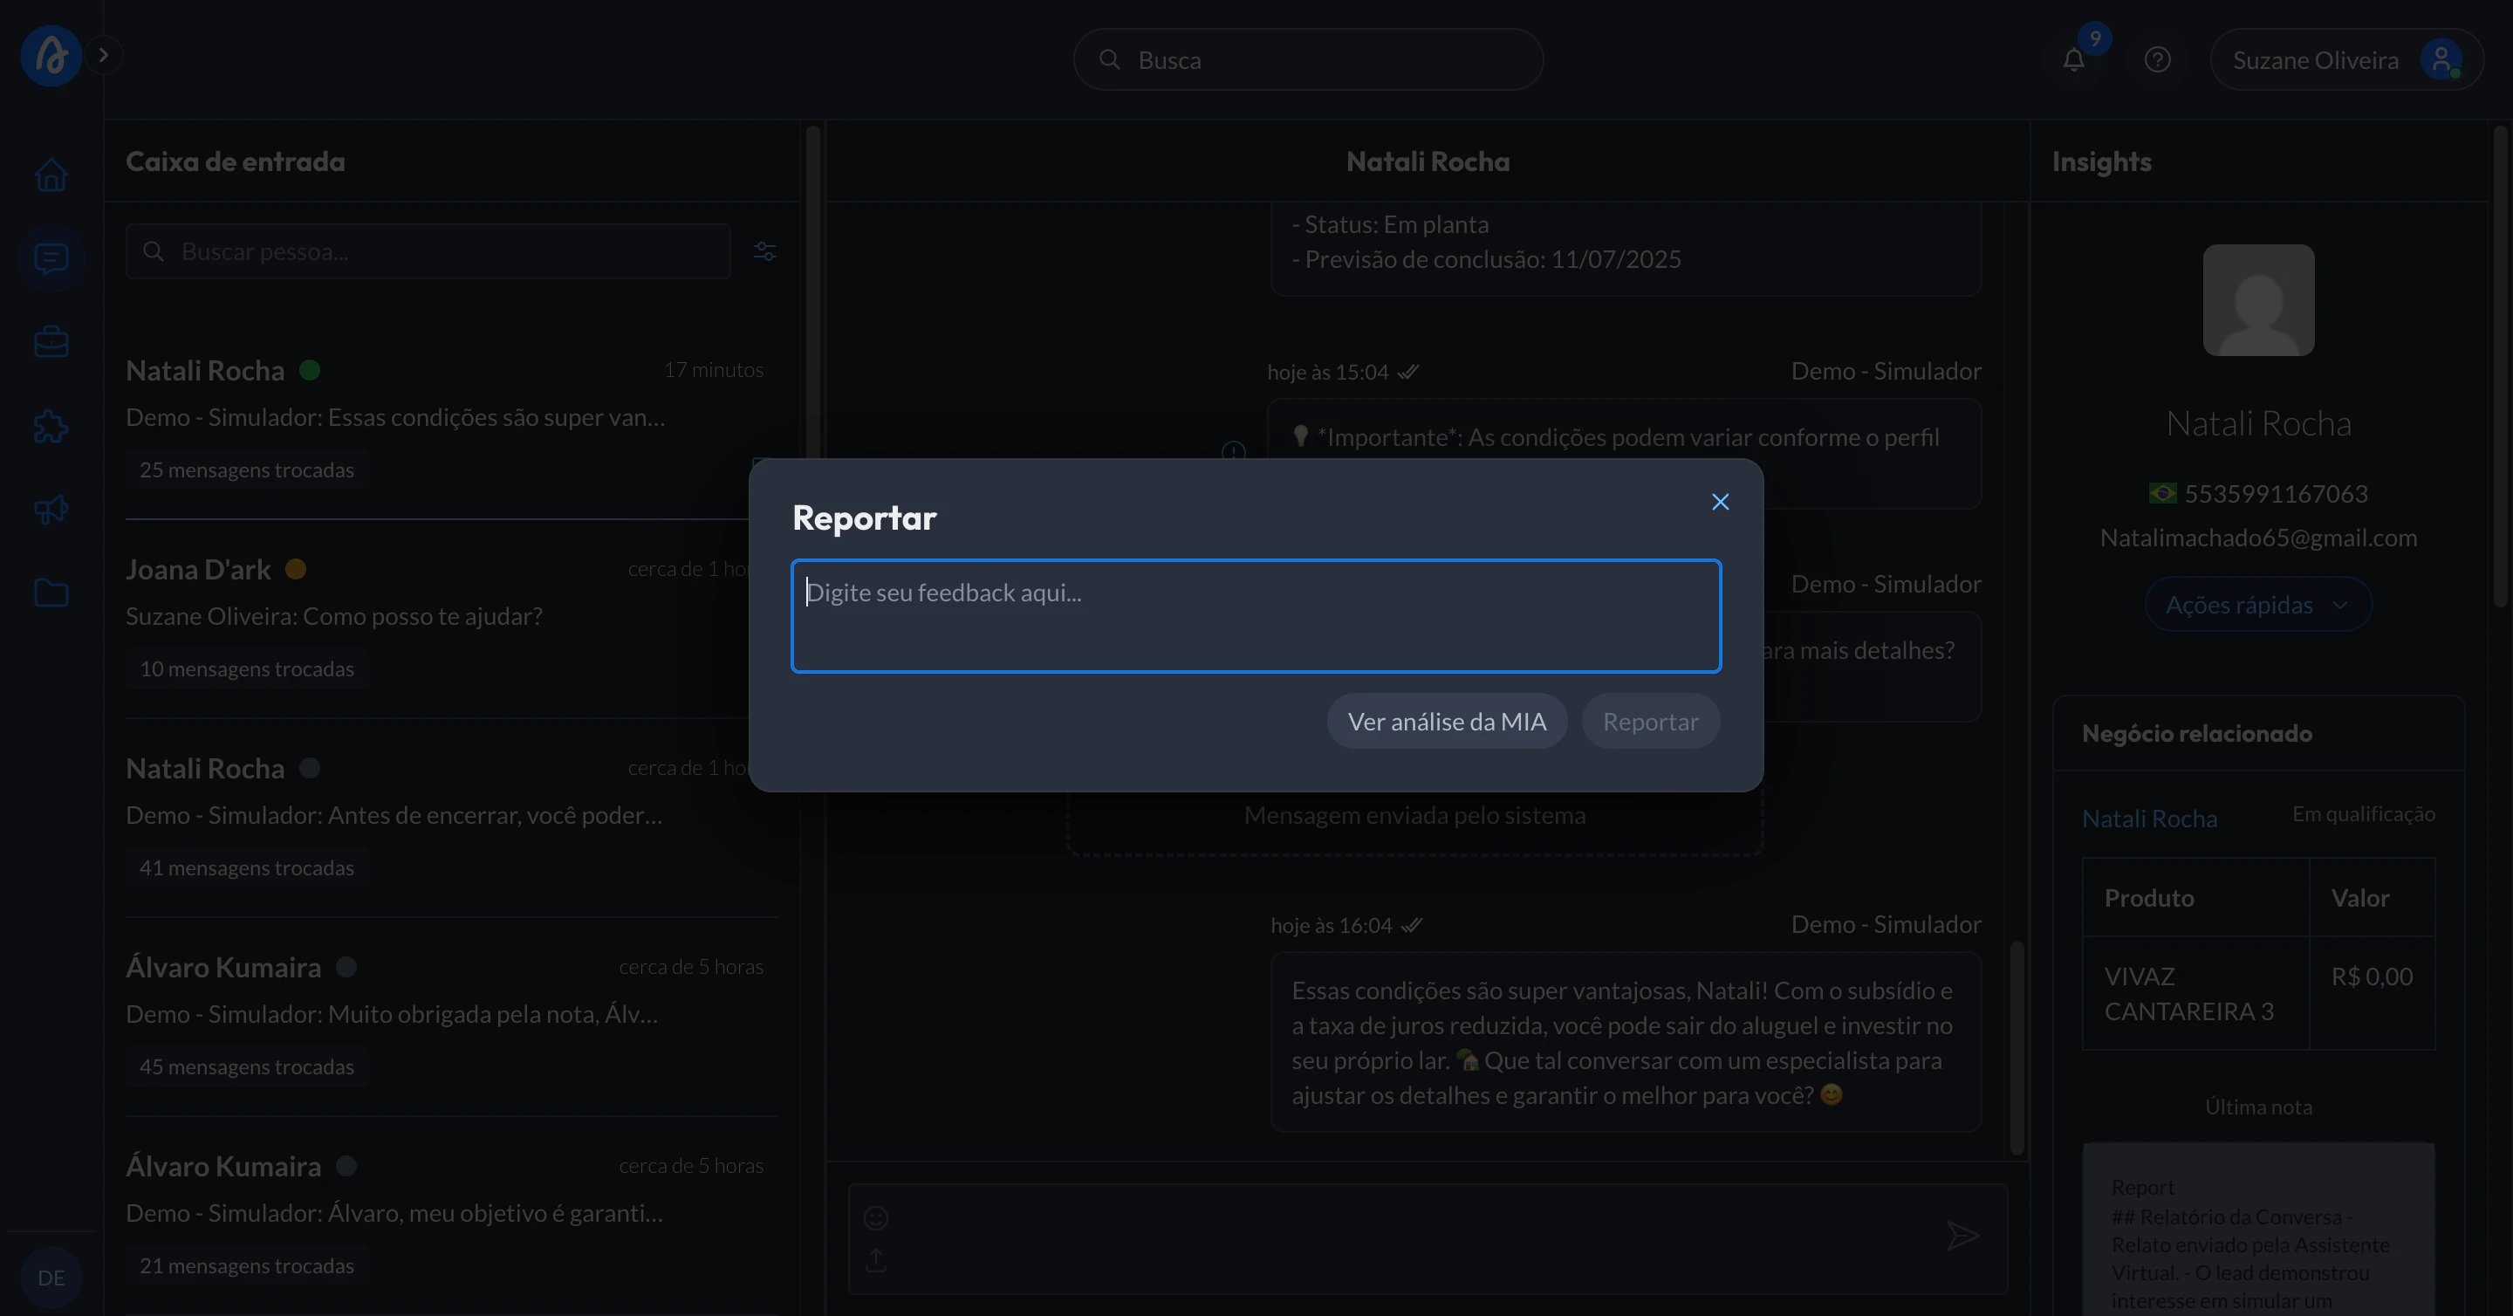Focus the feedback text area
The width and height of the screenshot is (2513, 1316).
coord(1256,615)
